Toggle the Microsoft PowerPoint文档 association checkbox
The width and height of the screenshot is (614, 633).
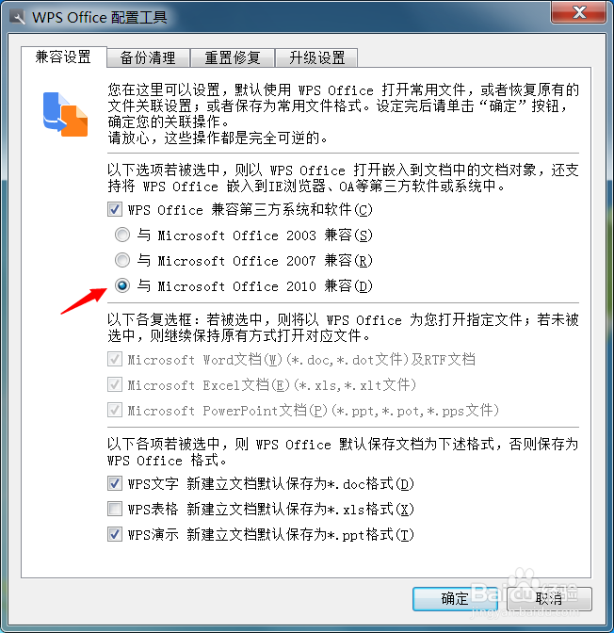[x=115, y=410]
